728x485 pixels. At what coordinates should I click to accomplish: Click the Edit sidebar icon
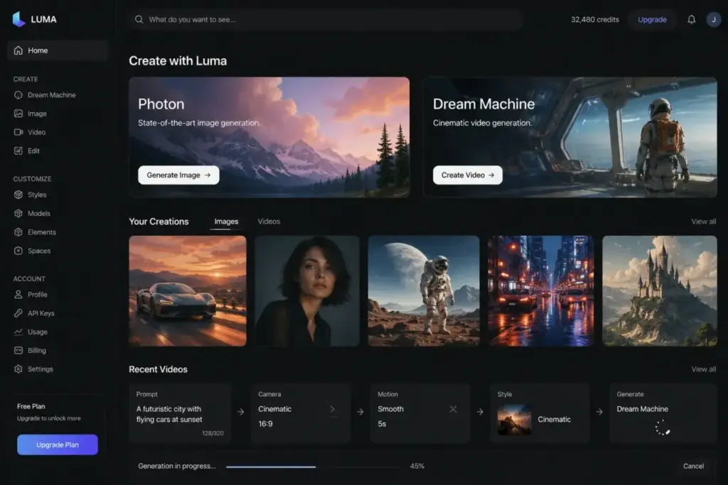[18, 151]
